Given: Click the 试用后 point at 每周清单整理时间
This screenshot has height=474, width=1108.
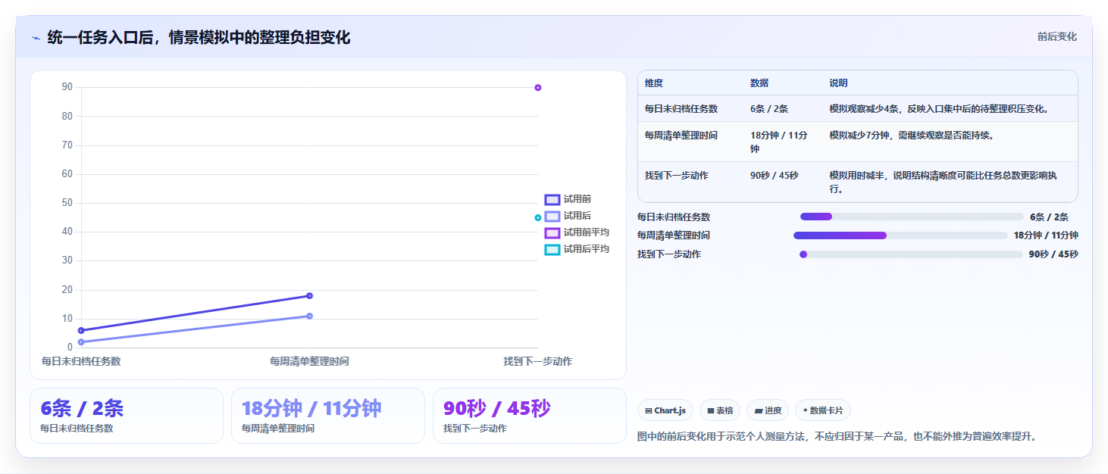Looking at the screenshot, I should [309, 316].
